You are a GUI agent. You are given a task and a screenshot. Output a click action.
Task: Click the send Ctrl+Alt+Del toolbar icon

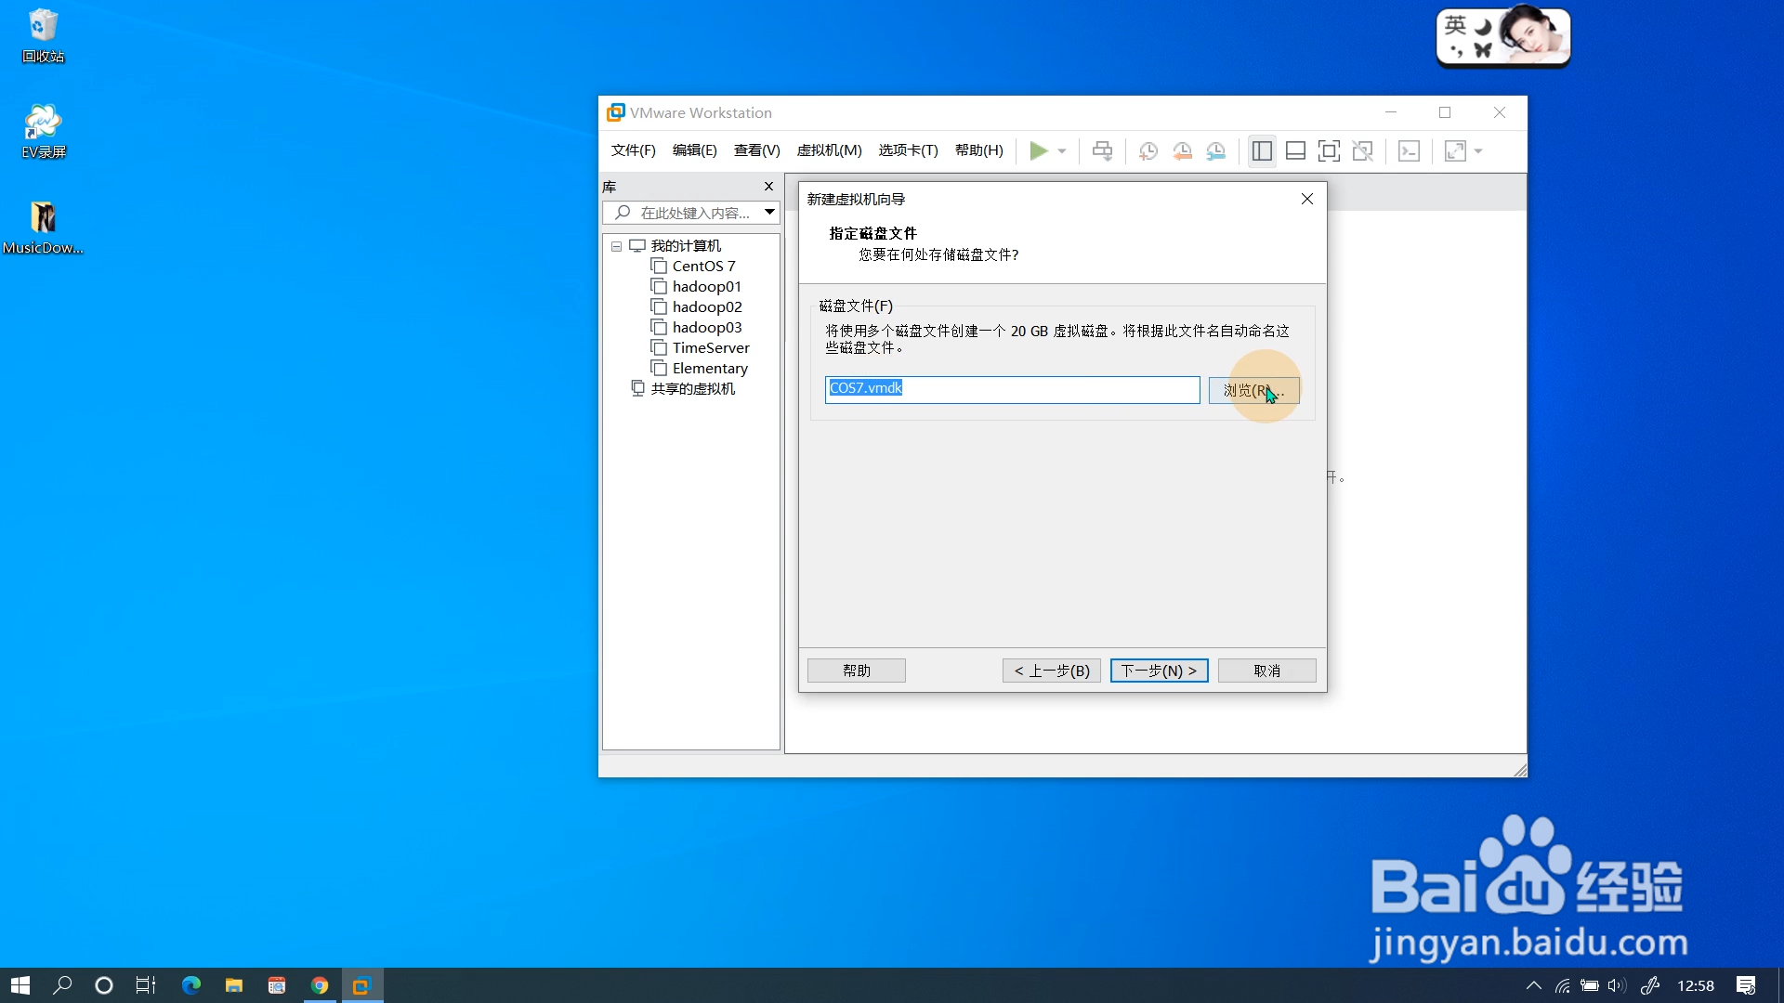pos(1102,150)
